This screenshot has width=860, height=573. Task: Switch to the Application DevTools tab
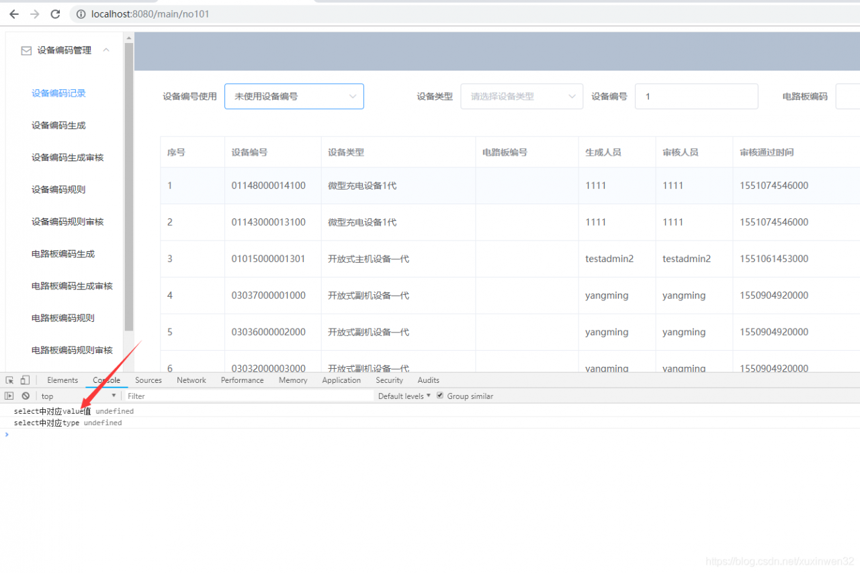coord(341,380)
